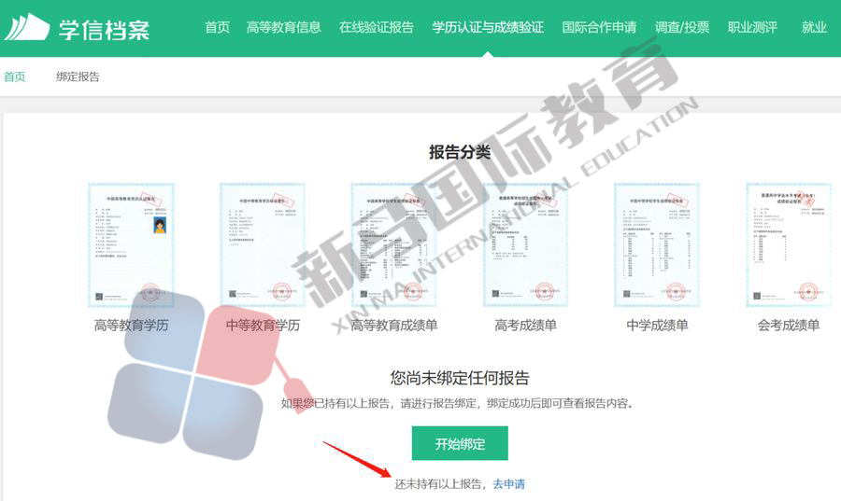The width and height of the screenshot is (841, 501).
Task: Click the 高等教育学历 label text
Action: [131, 326]
